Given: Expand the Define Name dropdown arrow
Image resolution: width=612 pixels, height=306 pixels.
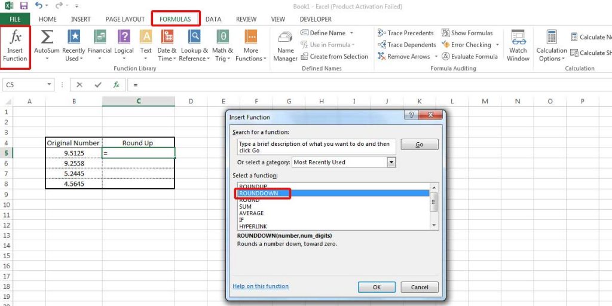Looking at the screenshot, I should (351, 33).
